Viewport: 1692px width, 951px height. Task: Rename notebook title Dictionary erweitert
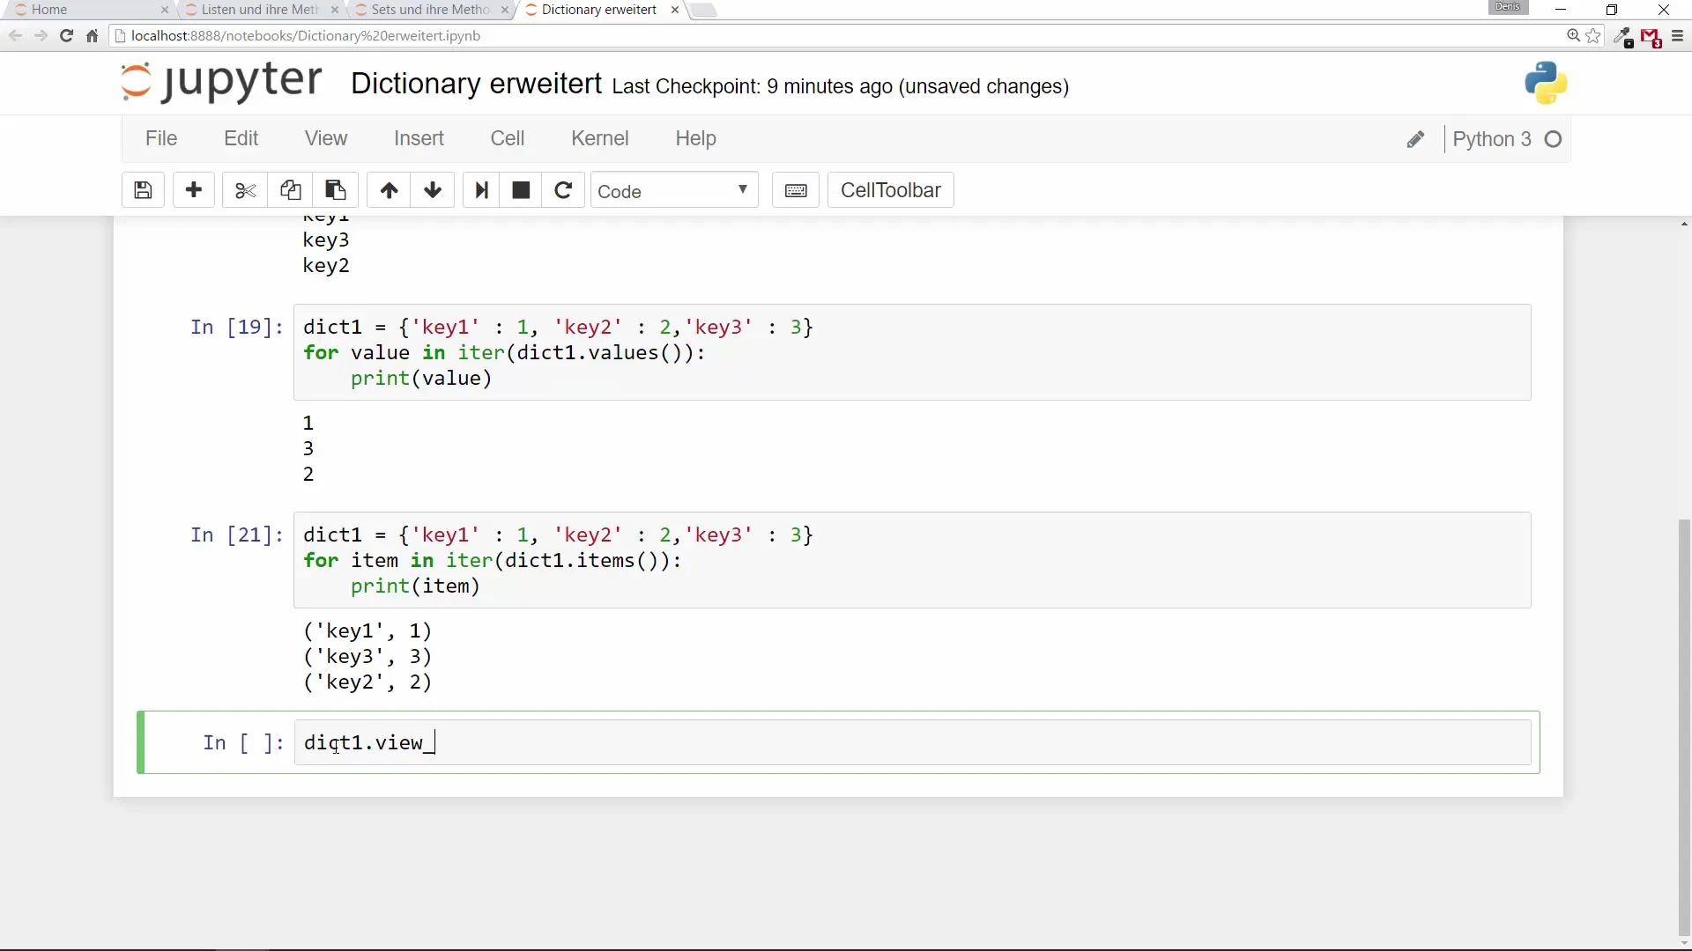point(476,84)
